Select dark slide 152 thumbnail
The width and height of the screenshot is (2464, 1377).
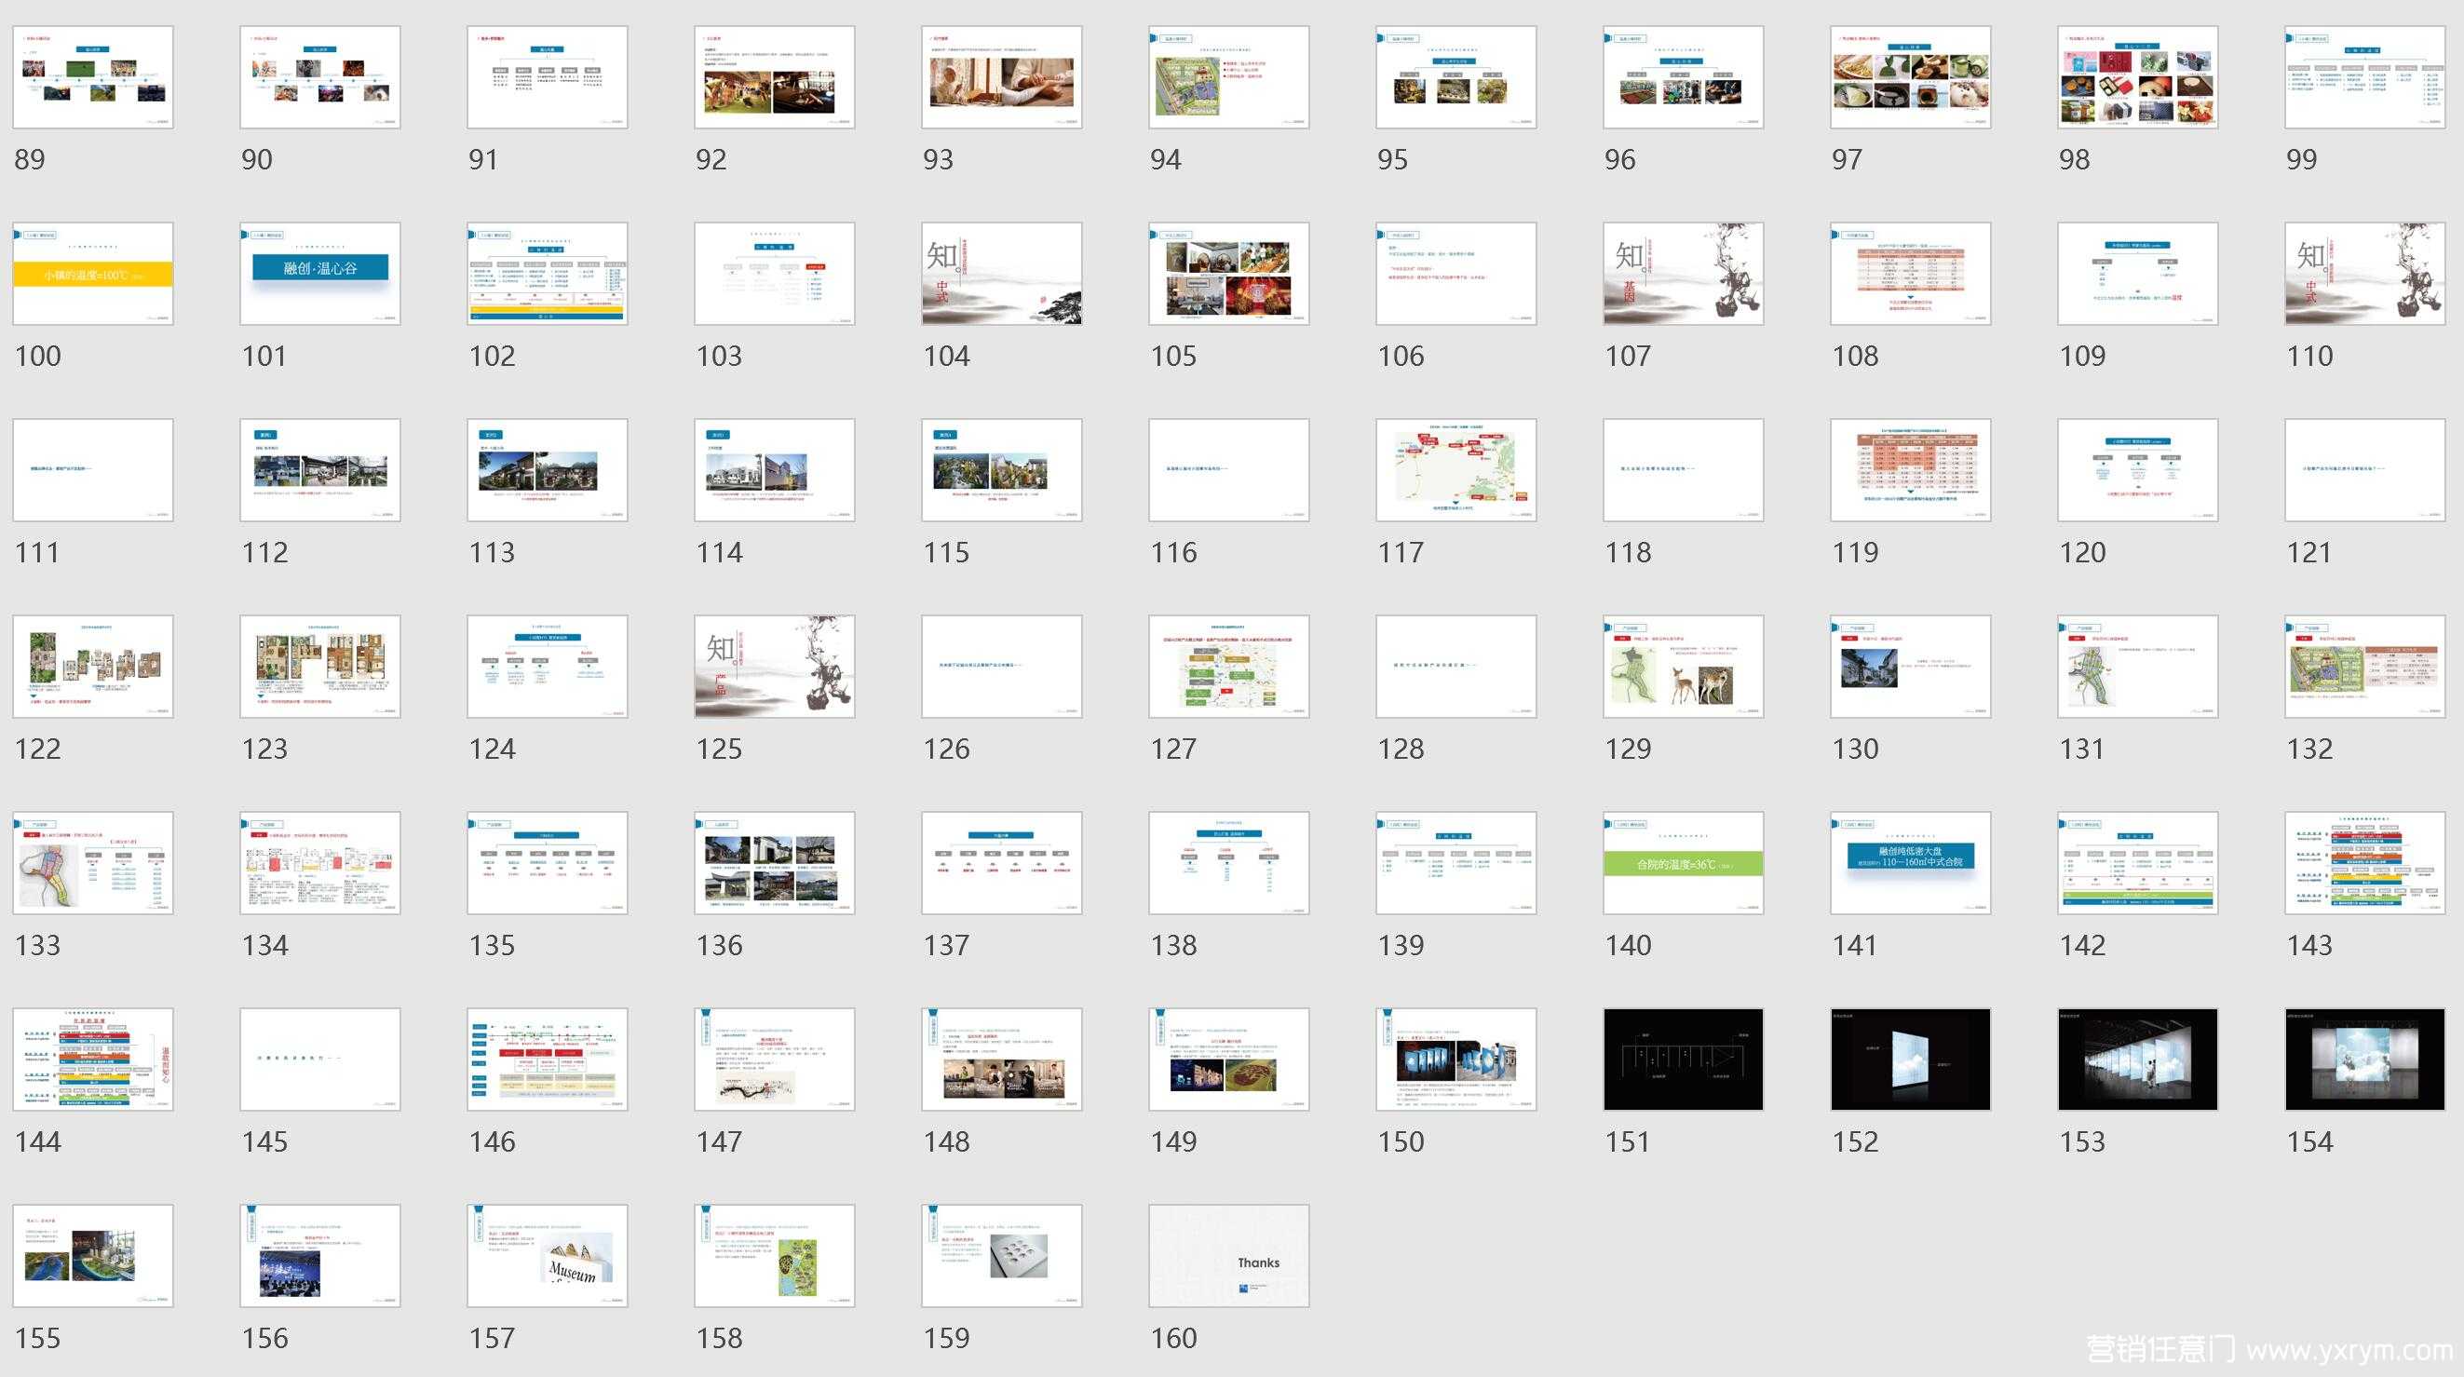tap(1911, 1060)
